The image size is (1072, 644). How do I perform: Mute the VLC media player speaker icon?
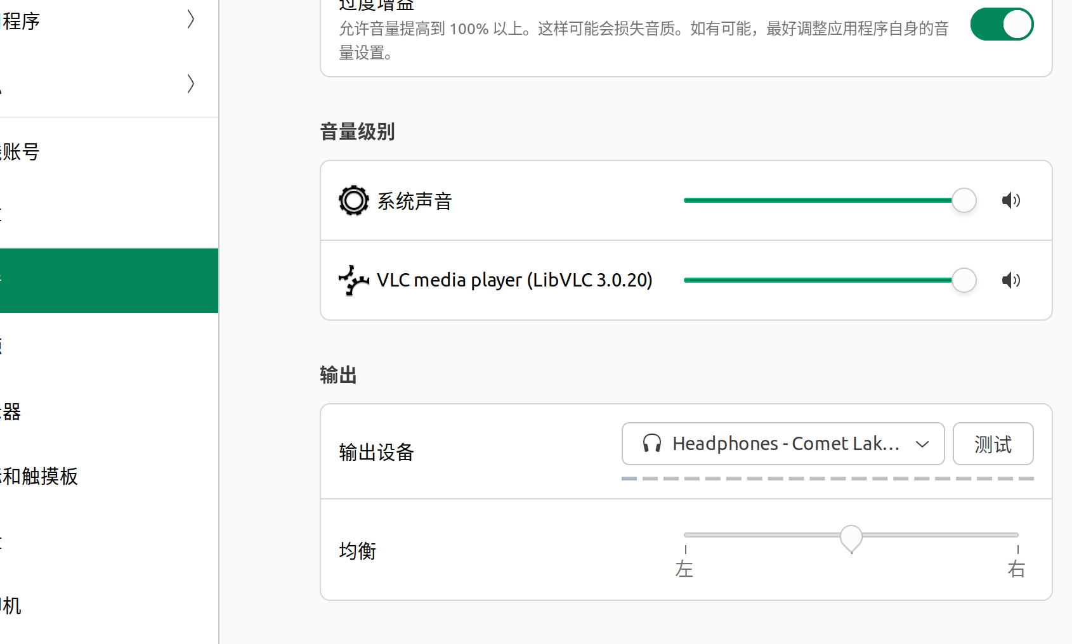coord(1010,280)
